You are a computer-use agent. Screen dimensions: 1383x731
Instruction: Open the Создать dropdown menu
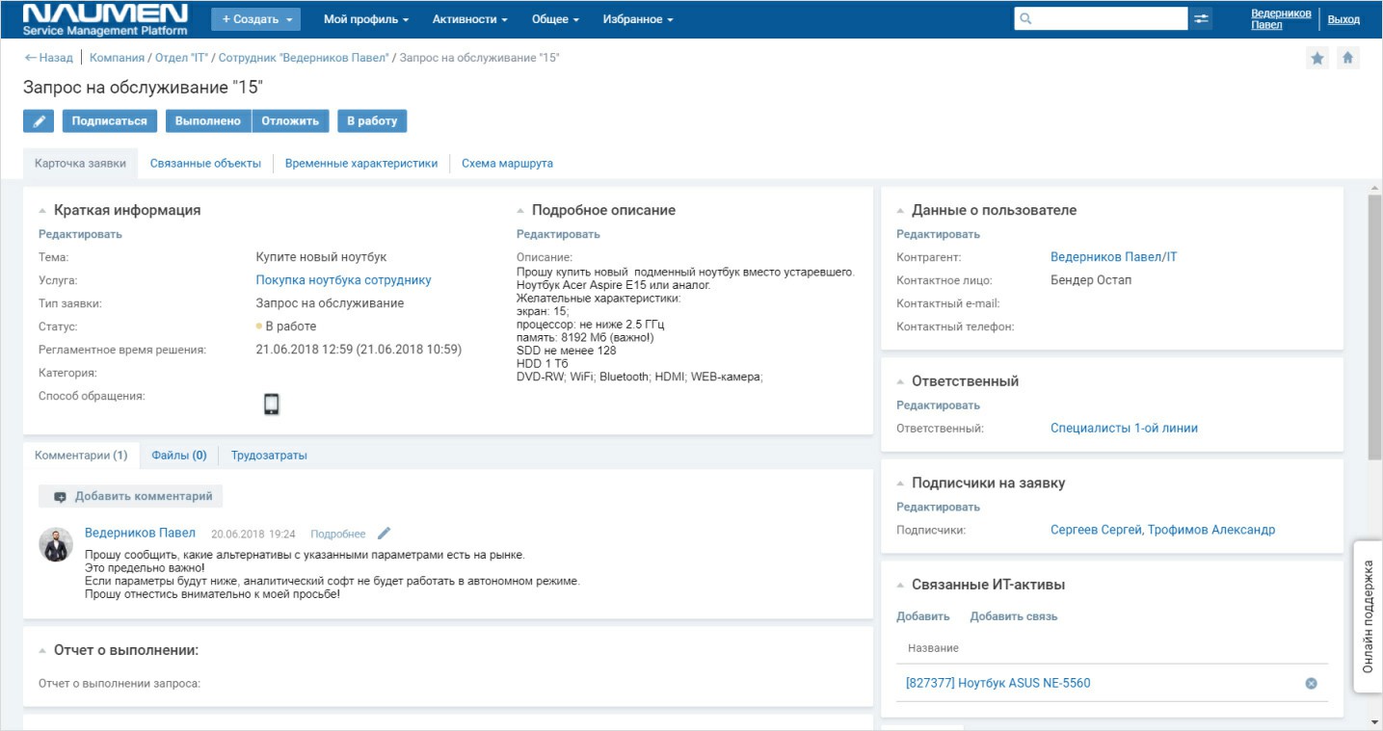click(x=255, y=19)
